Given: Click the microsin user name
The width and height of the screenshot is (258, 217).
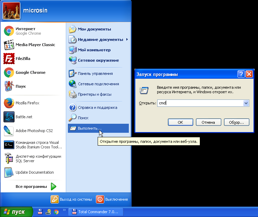Looking at the screenshot, I should point(35,10).
